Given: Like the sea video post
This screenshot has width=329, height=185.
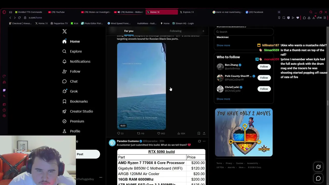Looking at the screenshot, I should [161, 133].
